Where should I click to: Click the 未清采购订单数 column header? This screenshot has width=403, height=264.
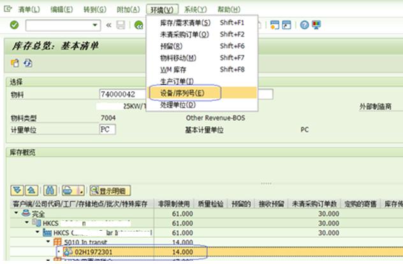coord(314,204)
